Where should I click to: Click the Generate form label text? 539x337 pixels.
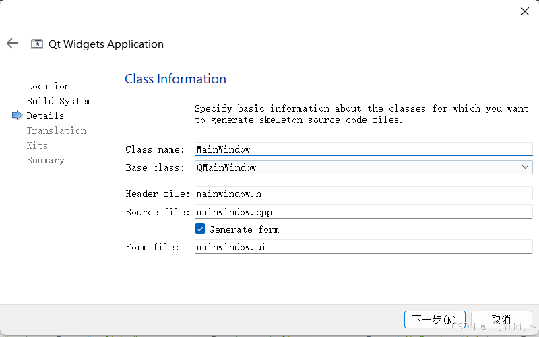[x=244, y=229]
